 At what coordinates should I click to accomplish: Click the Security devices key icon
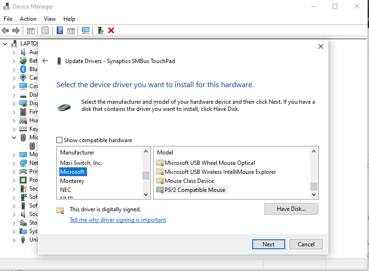point(23,189)
